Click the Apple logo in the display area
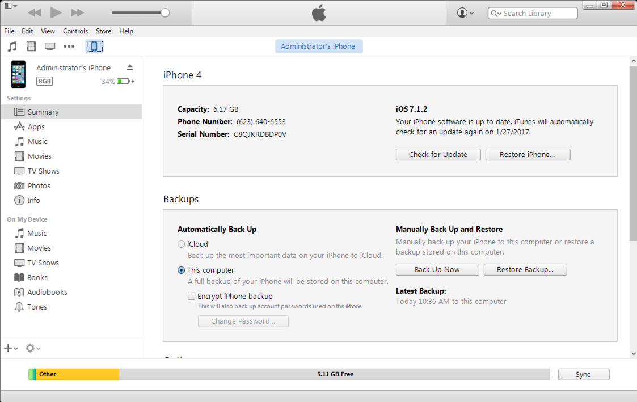 point(319,13)
